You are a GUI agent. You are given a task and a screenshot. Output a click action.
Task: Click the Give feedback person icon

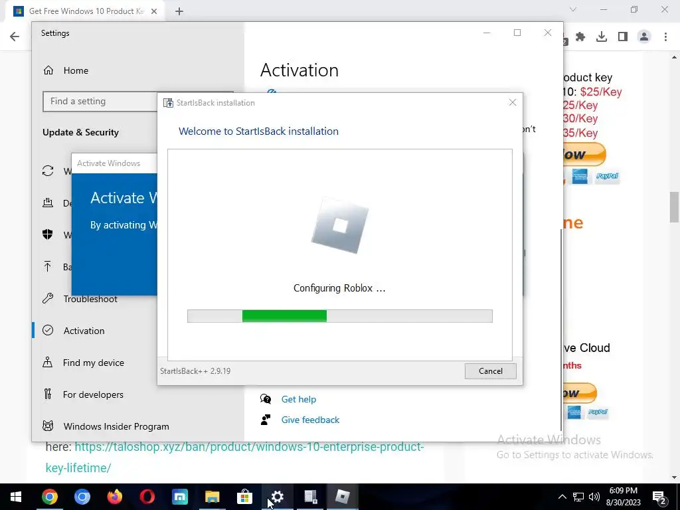click(266, 420)
